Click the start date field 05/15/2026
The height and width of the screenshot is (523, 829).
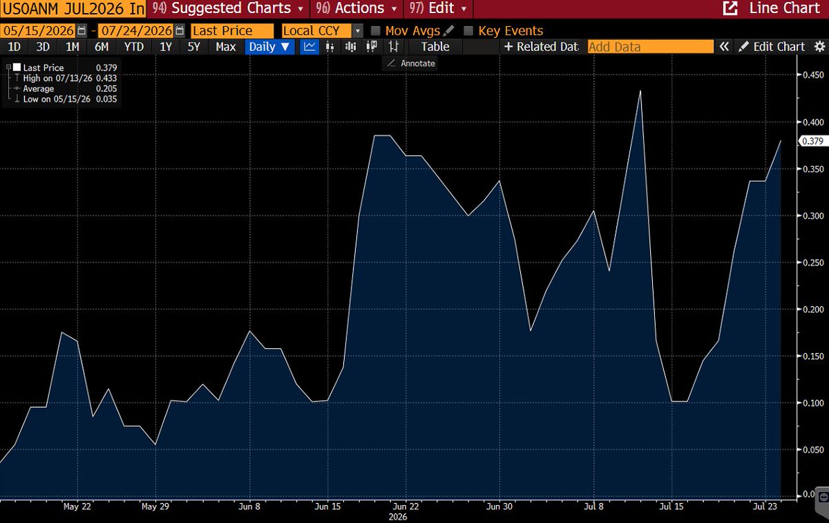pyautogui.click(x=39, y=31)
